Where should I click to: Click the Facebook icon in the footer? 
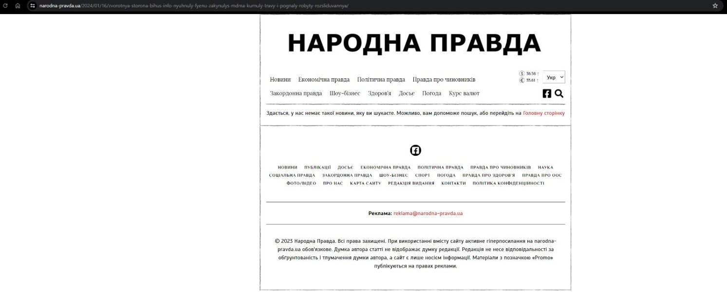tap(415, 150)
